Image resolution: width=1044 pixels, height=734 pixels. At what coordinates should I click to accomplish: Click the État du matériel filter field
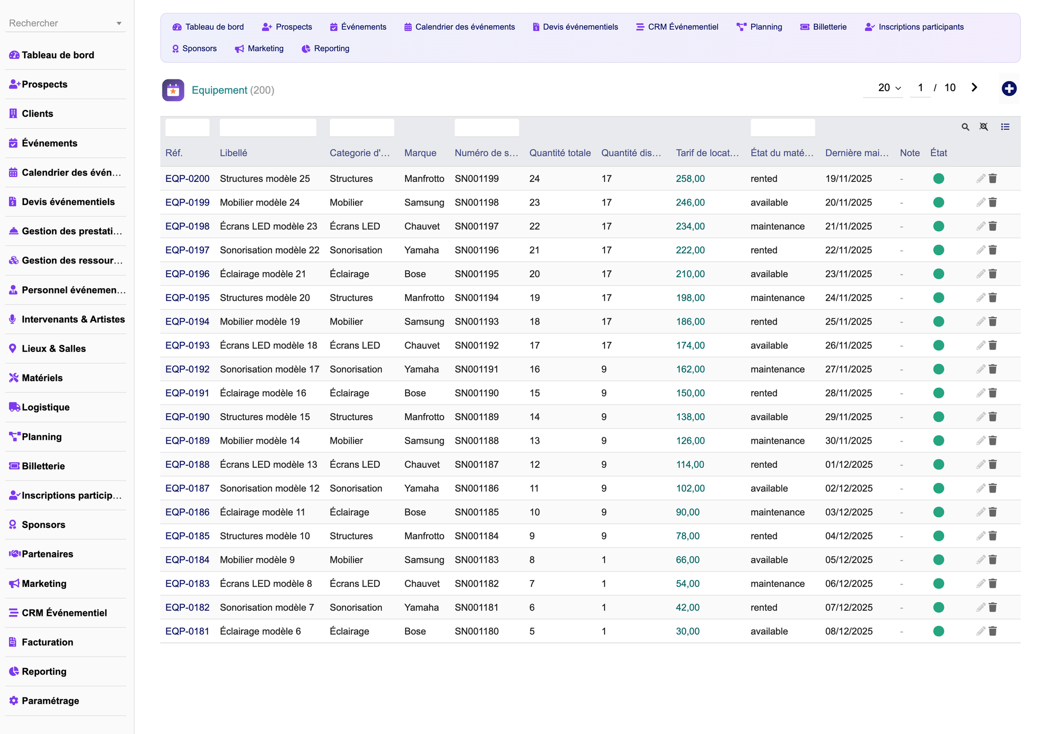[x=782, y=128]
